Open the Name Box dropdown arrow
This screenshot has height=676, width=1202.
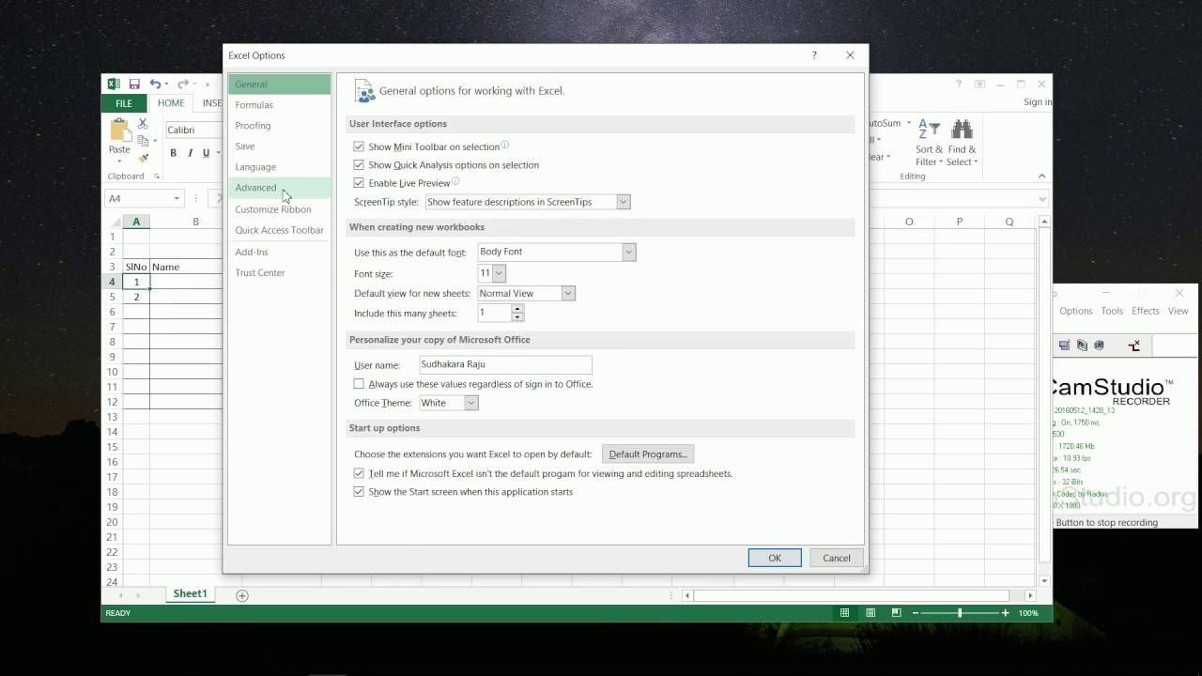[176, 199]
